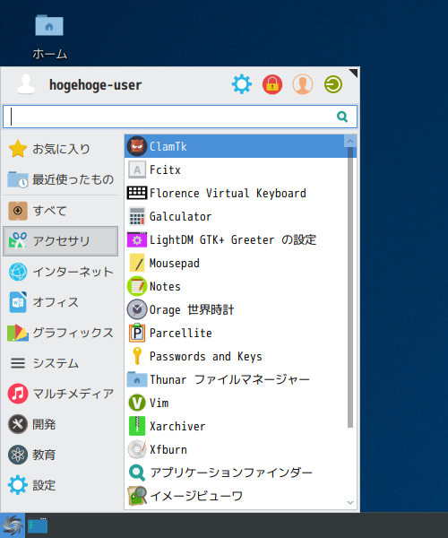448x538 pixels.
Task: Open Mousepad text editor
Action: [236, 263]
